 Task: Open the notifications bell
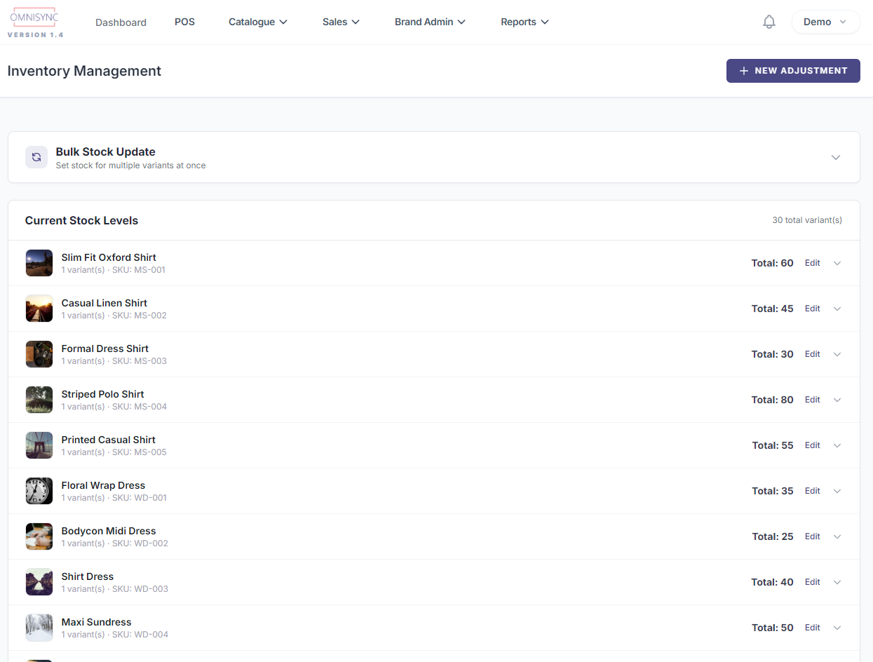tap(769, 22)
